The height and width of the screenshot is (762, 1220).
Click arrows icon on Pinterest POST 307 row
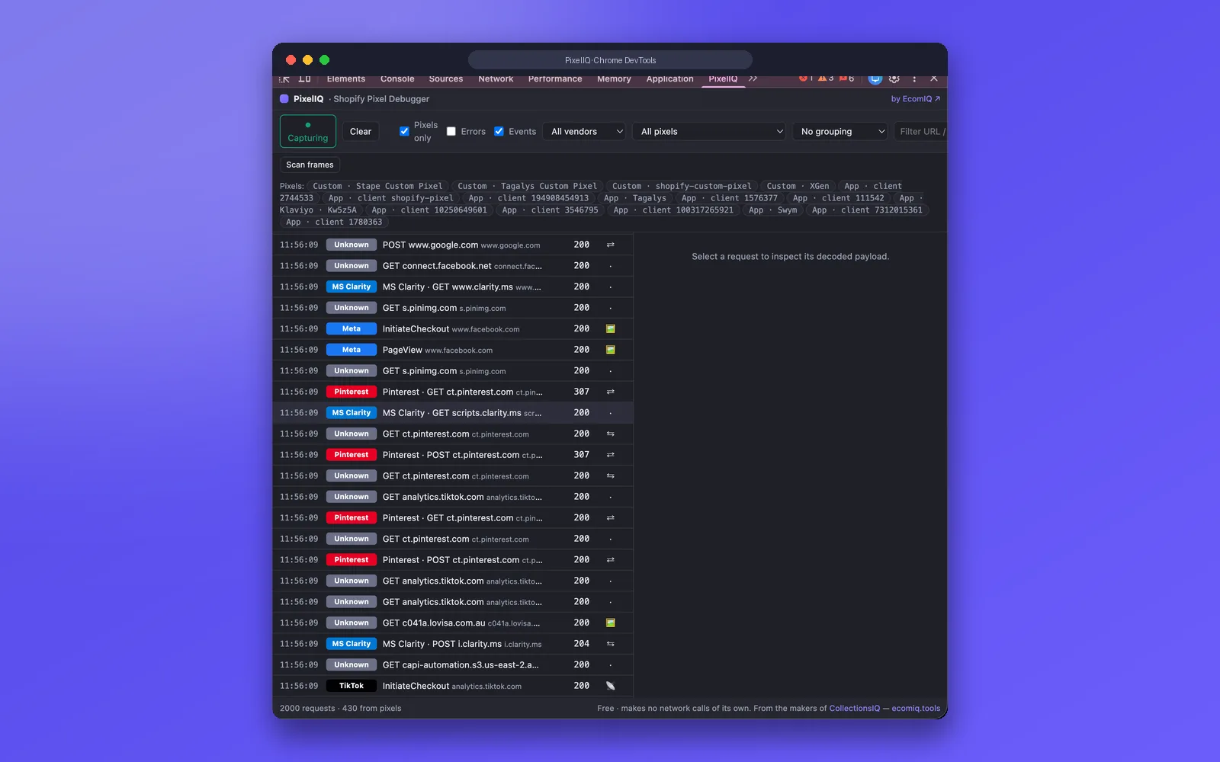(x=610, y=455)
